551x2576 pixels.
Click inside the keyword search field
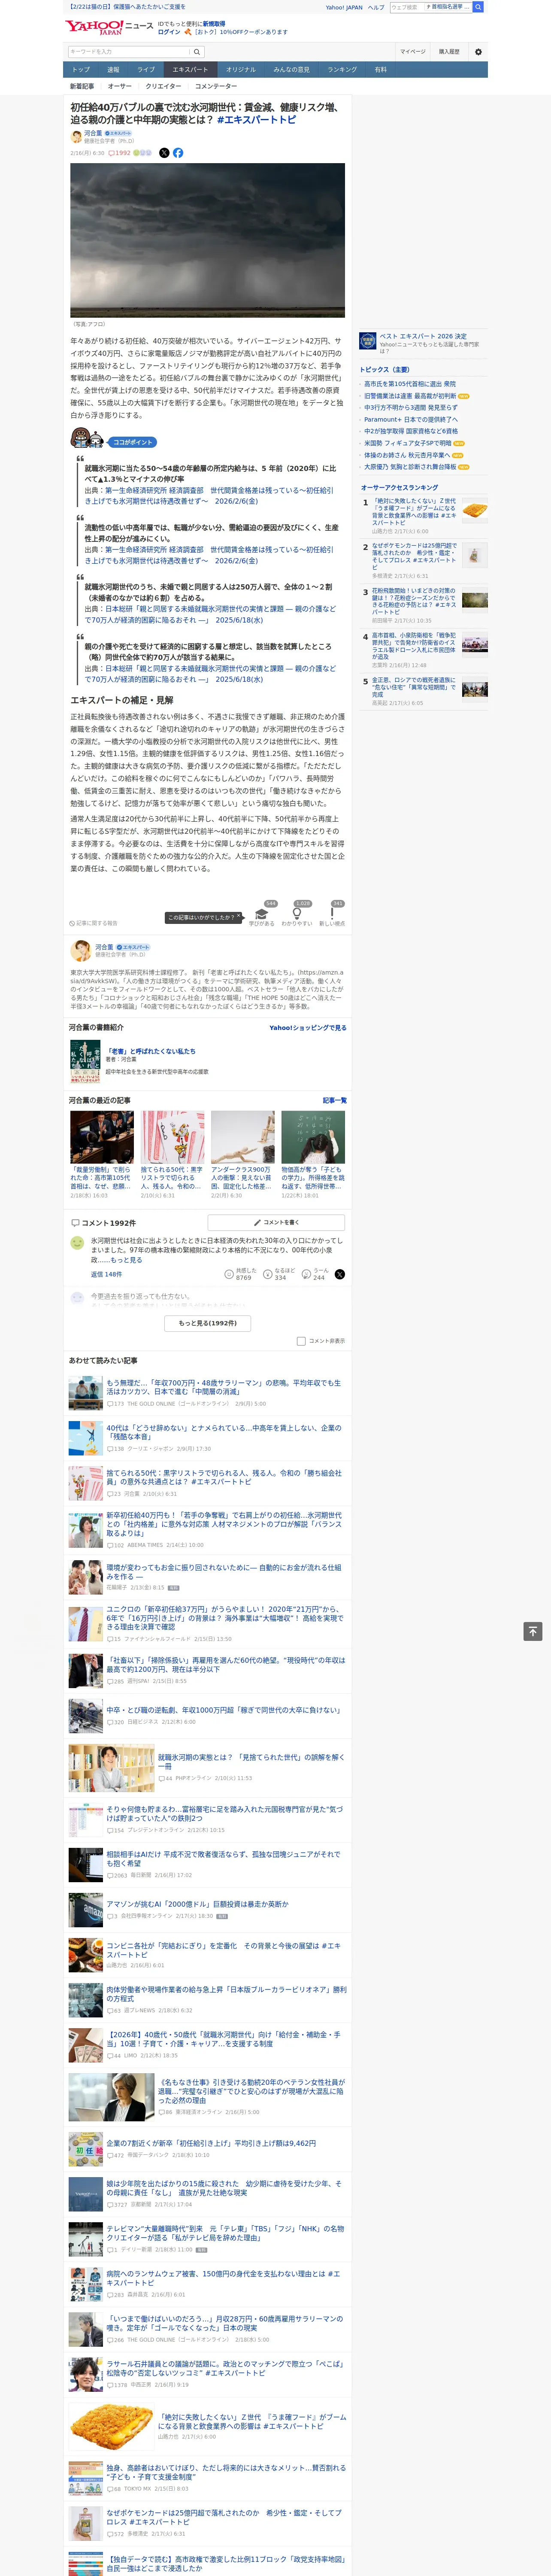[x=129, y=52]
